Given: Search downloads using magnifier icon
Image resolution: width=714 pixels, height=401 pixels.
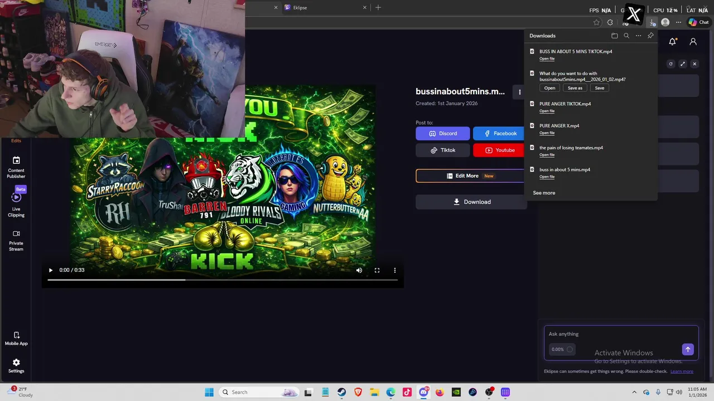Looking at the screenshot, I should [626, 36].
